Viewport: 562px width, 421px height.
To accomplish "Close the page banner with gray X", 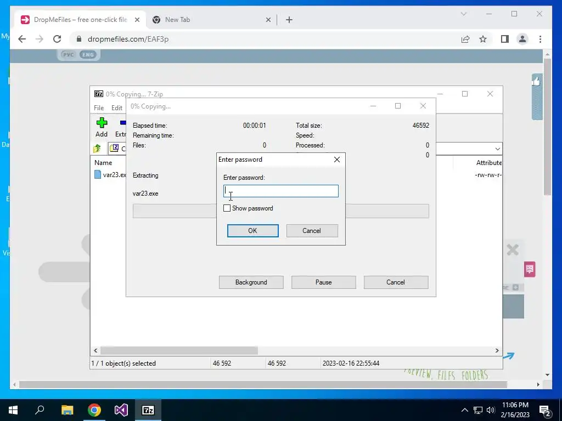I will (x=513, y=249).
